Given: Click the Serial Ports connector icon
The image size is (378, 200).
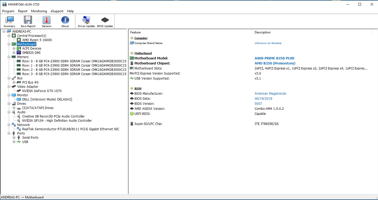Looking at the screenshot, I should (x=19, y=137).
